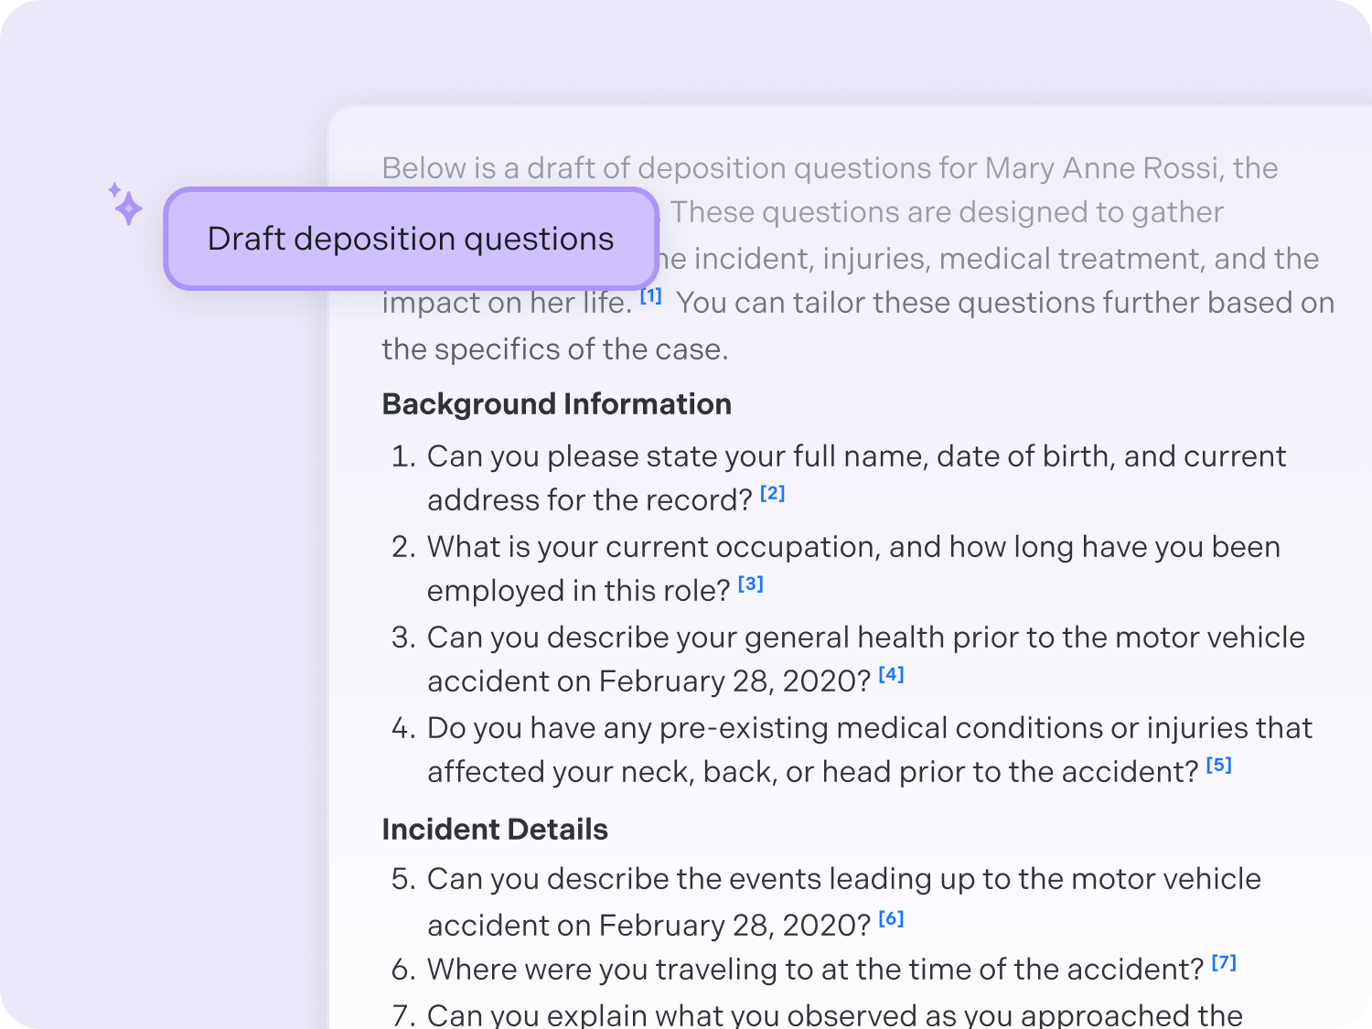The image size is (1372, 1029).
Task: Click the Background Information heading
Action: pos(556,404)
